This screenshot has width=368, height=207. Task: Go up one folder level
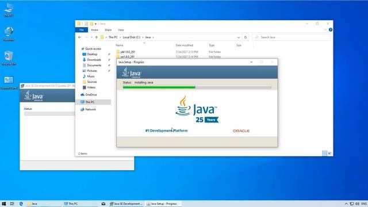point(96,37)
